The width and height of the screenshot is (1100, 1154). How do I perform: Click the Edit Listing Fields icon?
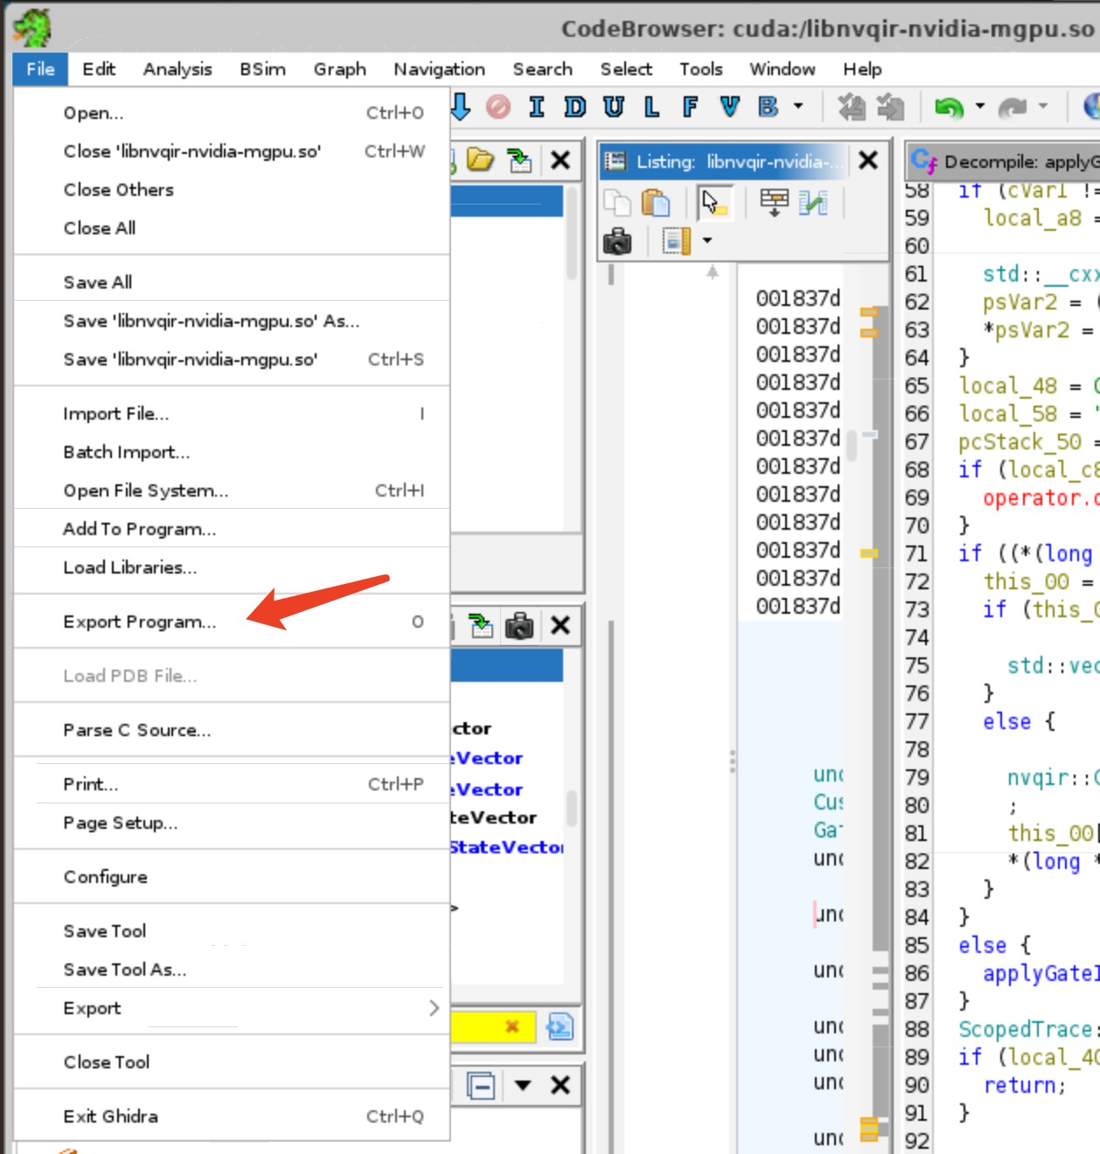[774, 203]
